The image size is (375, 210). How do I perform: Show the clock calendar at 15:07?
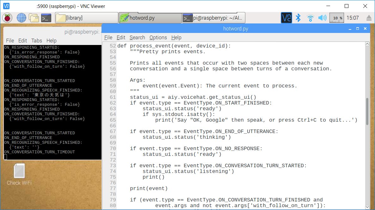(353, 18)
